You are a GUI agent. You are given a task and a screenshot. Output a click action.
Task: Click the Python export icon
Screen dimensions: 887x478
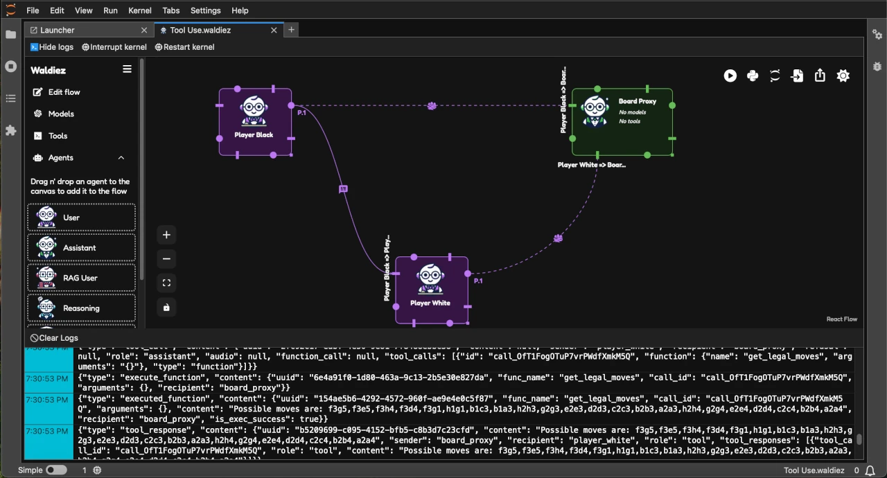tap(753, 76)
